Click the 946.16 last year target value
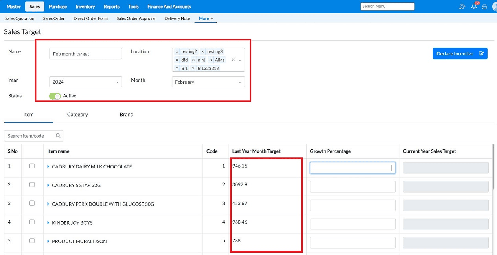This screenshot has height=255, width=497. pyautogui.click(x=239, y=166)
